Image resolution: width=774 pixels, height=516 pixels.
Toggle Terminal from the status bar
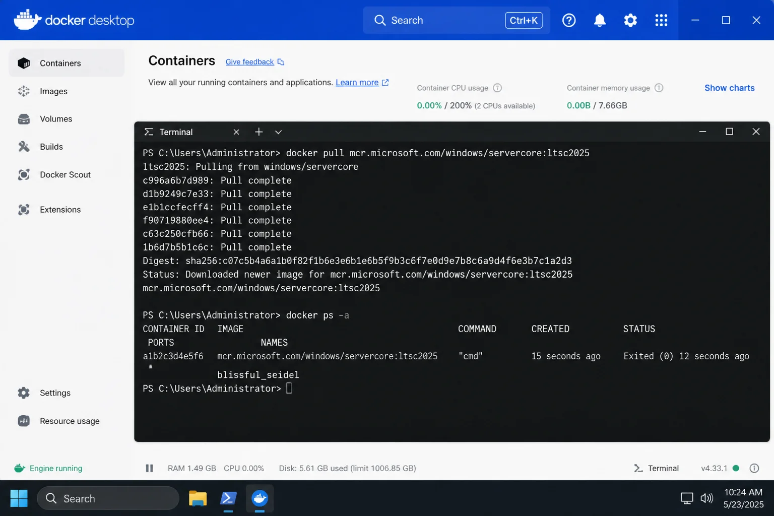pyautogui.click(x=656, y=468)
